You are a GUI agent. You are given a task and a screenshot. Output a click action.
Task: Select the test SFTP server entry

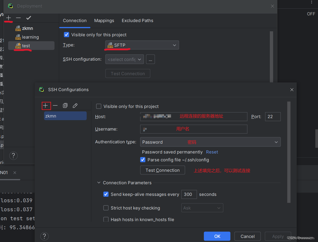tap(31, 46)
